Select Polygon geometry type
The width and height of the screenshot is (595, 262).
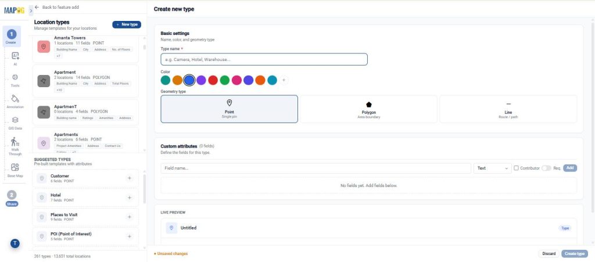tap(368, 109)
